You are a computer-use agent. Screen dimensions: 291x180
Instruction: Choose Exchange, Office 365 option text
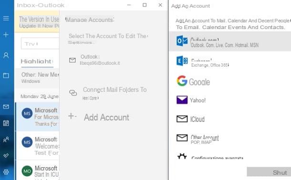[210, 65]
